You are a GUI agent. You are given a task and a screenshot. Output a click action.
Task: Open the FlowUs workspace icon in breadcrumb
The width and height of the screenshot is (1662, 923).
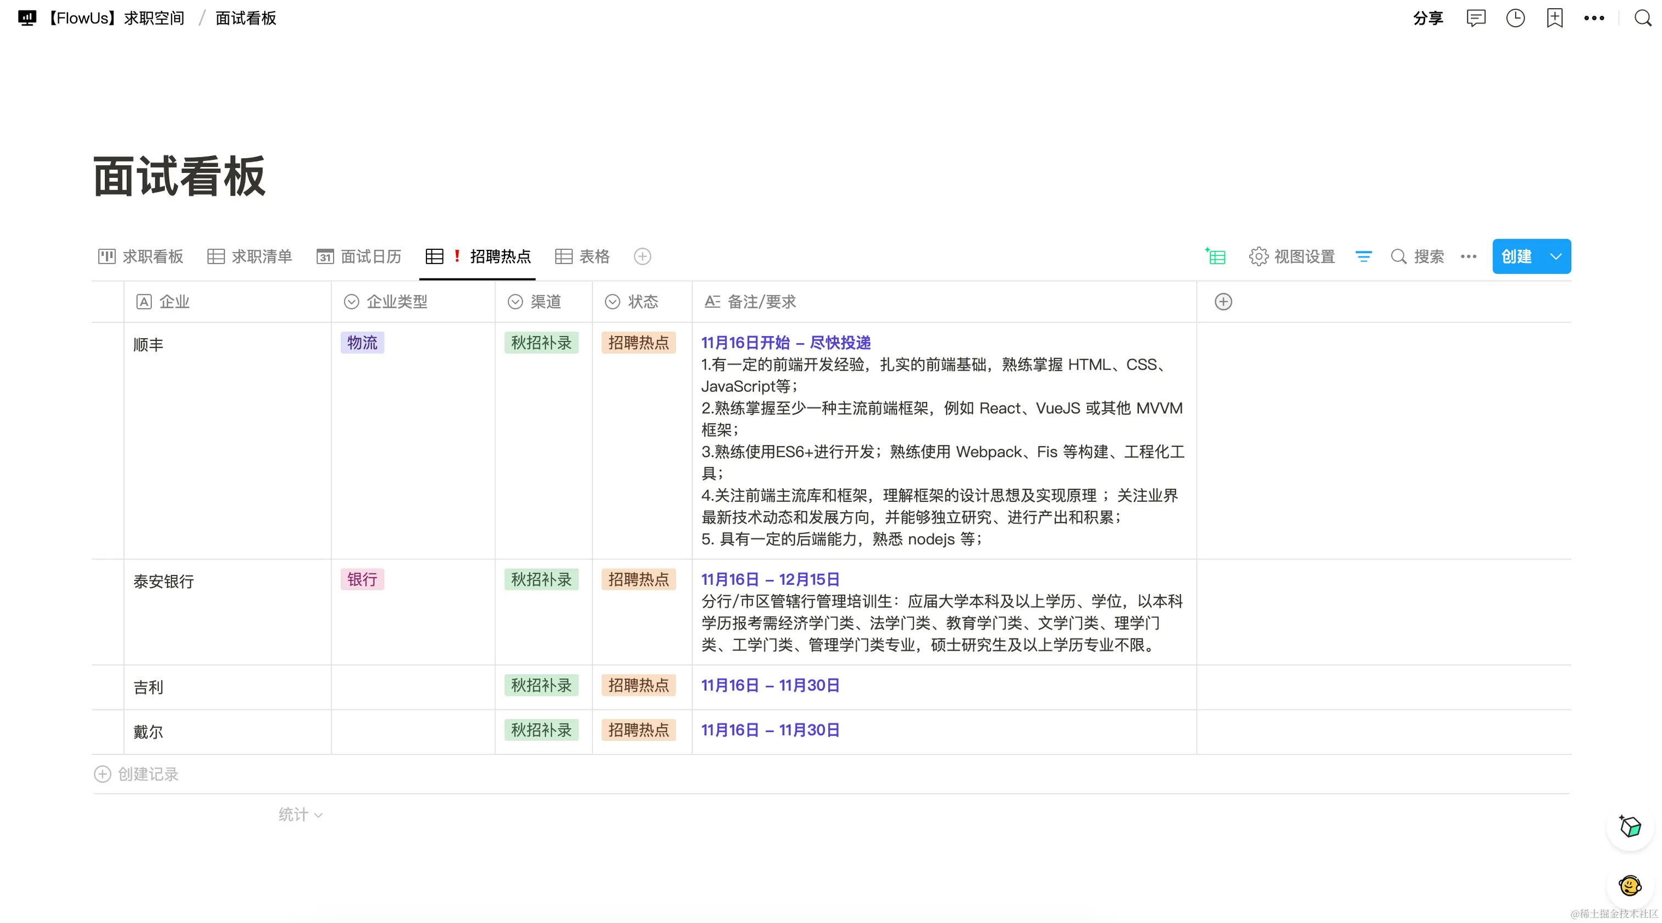(x=27, y=18)
